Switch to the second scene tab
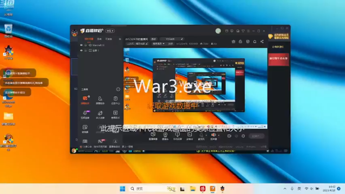 pyautogui.click(x=99, y=39)
